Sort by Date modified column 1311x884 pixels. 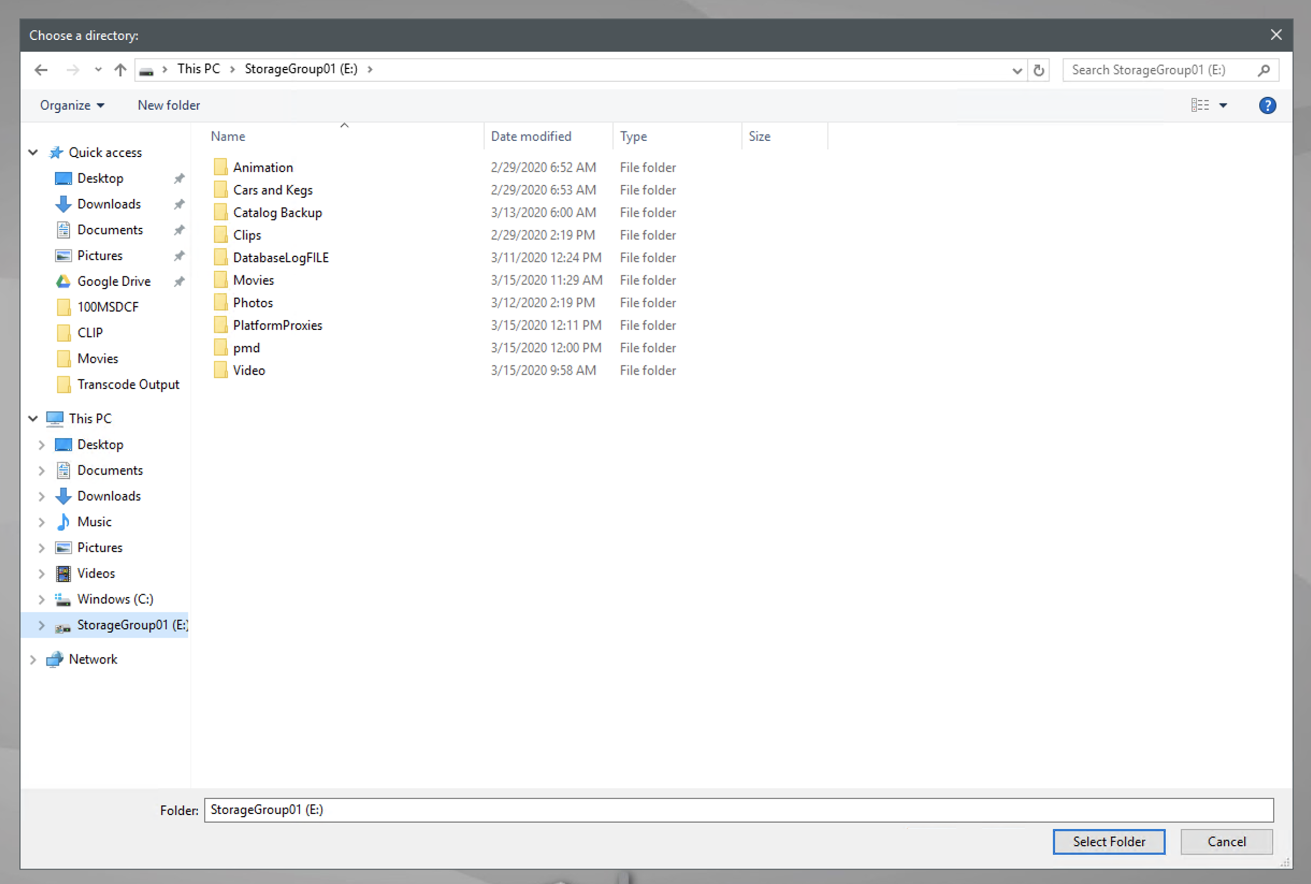(x=531, y=136)
